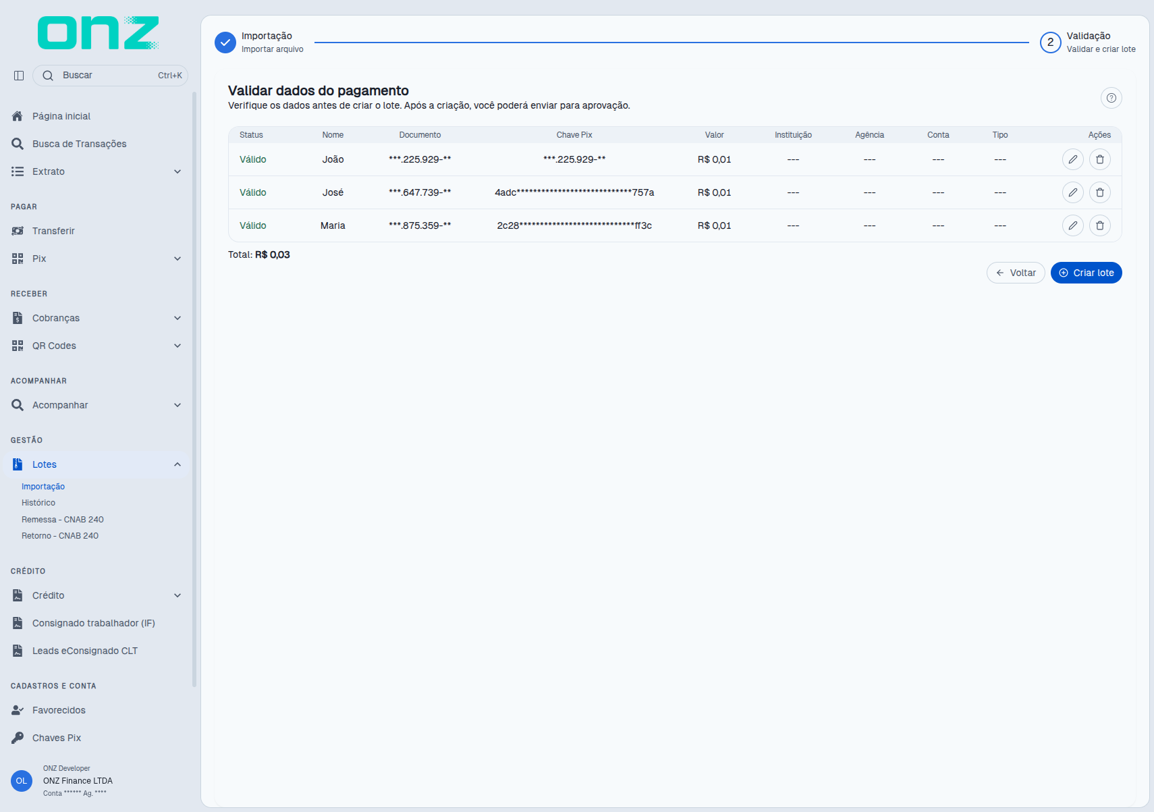The image size is (1154, 812).
Task: Click the Chave Pix column header
Action: point(574,135)
